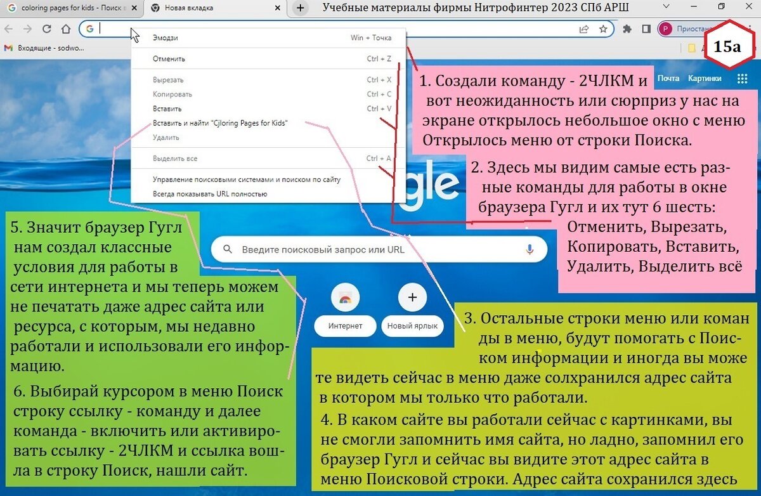Open a new tab with plus button
The image size is (761, 496).
click(301, 8)
